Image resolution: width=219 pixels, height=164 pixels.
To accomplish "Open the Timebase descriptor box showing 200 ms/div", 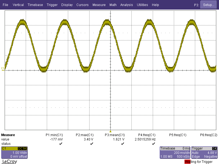I will coord(175,153).
